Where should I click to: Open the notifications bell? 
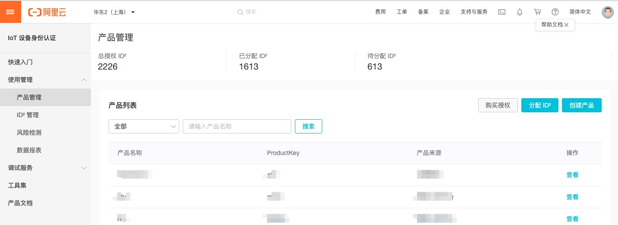[520, 12]
